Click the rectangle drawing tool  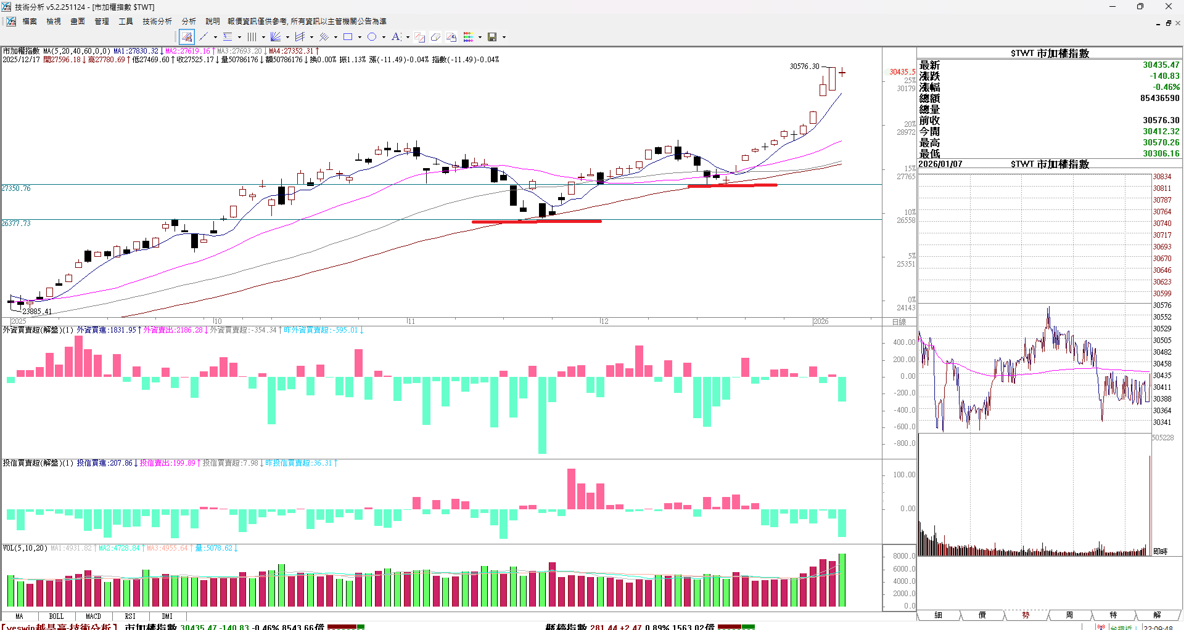[x=348, y=37]
